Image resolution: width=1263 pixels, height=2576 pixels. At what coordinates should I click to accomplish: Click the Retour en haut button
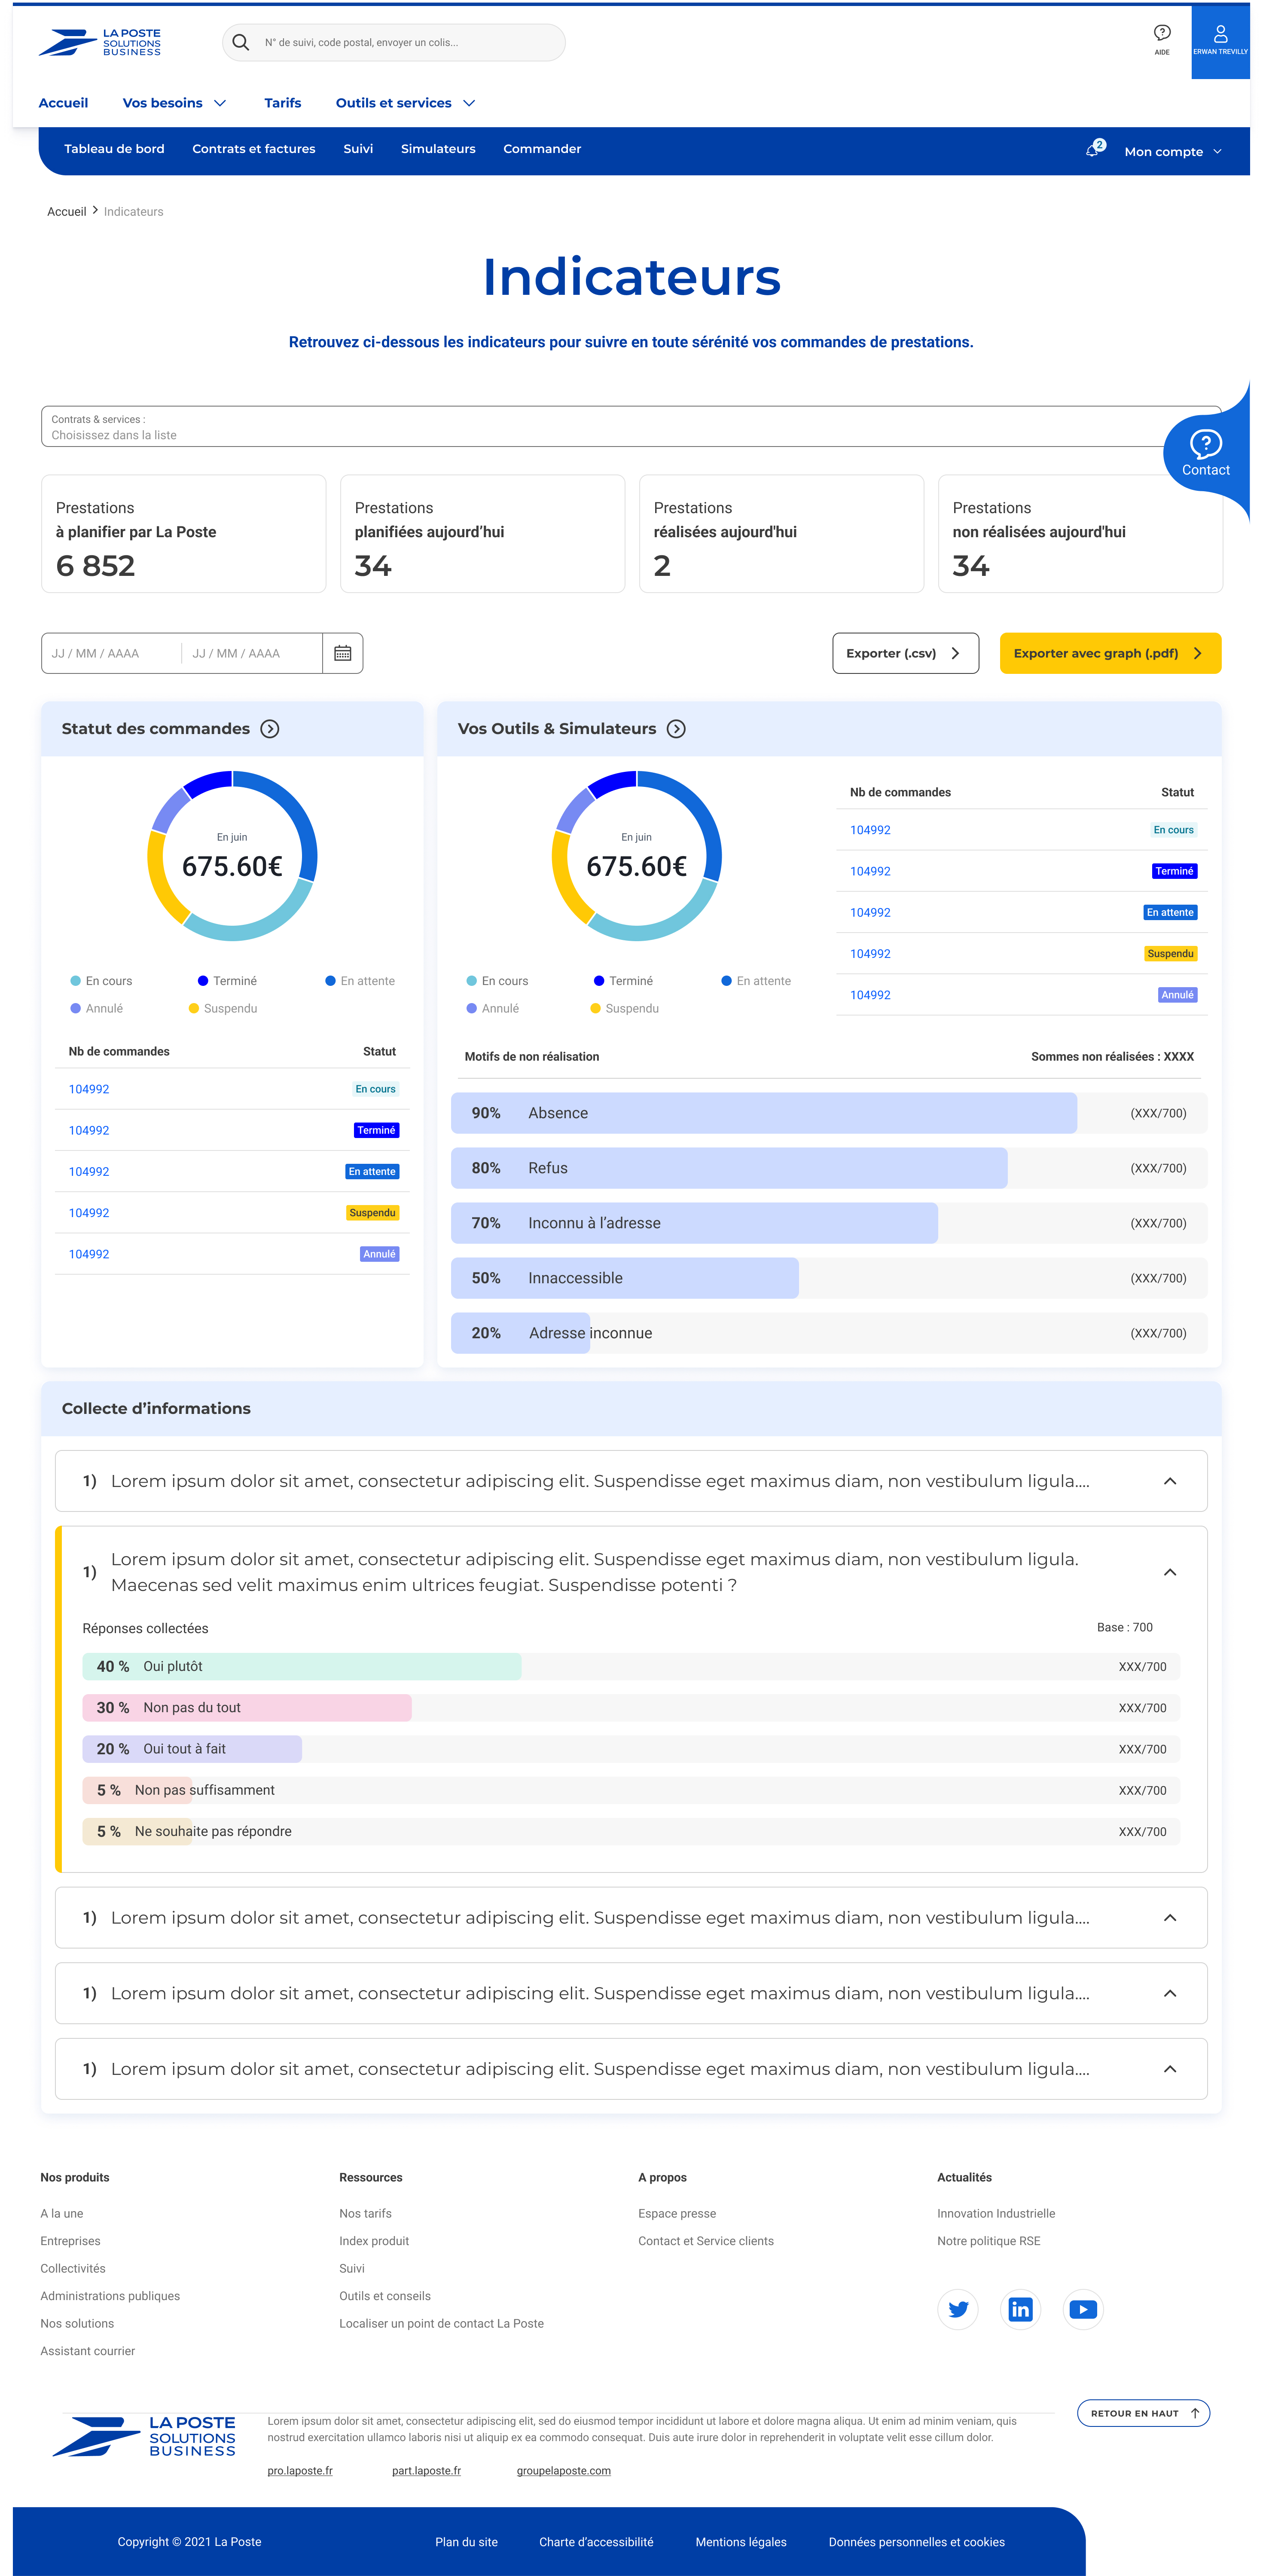(1143, 2413)
